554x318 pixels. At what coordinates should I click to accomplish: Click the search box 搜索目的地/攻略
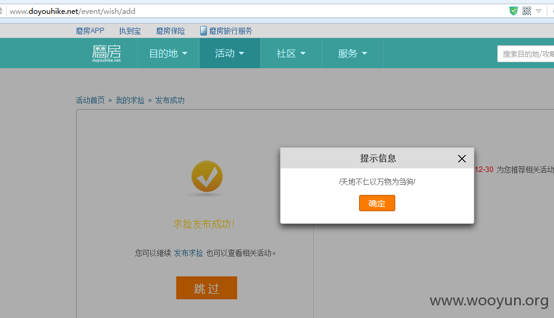tap(526, 54)
